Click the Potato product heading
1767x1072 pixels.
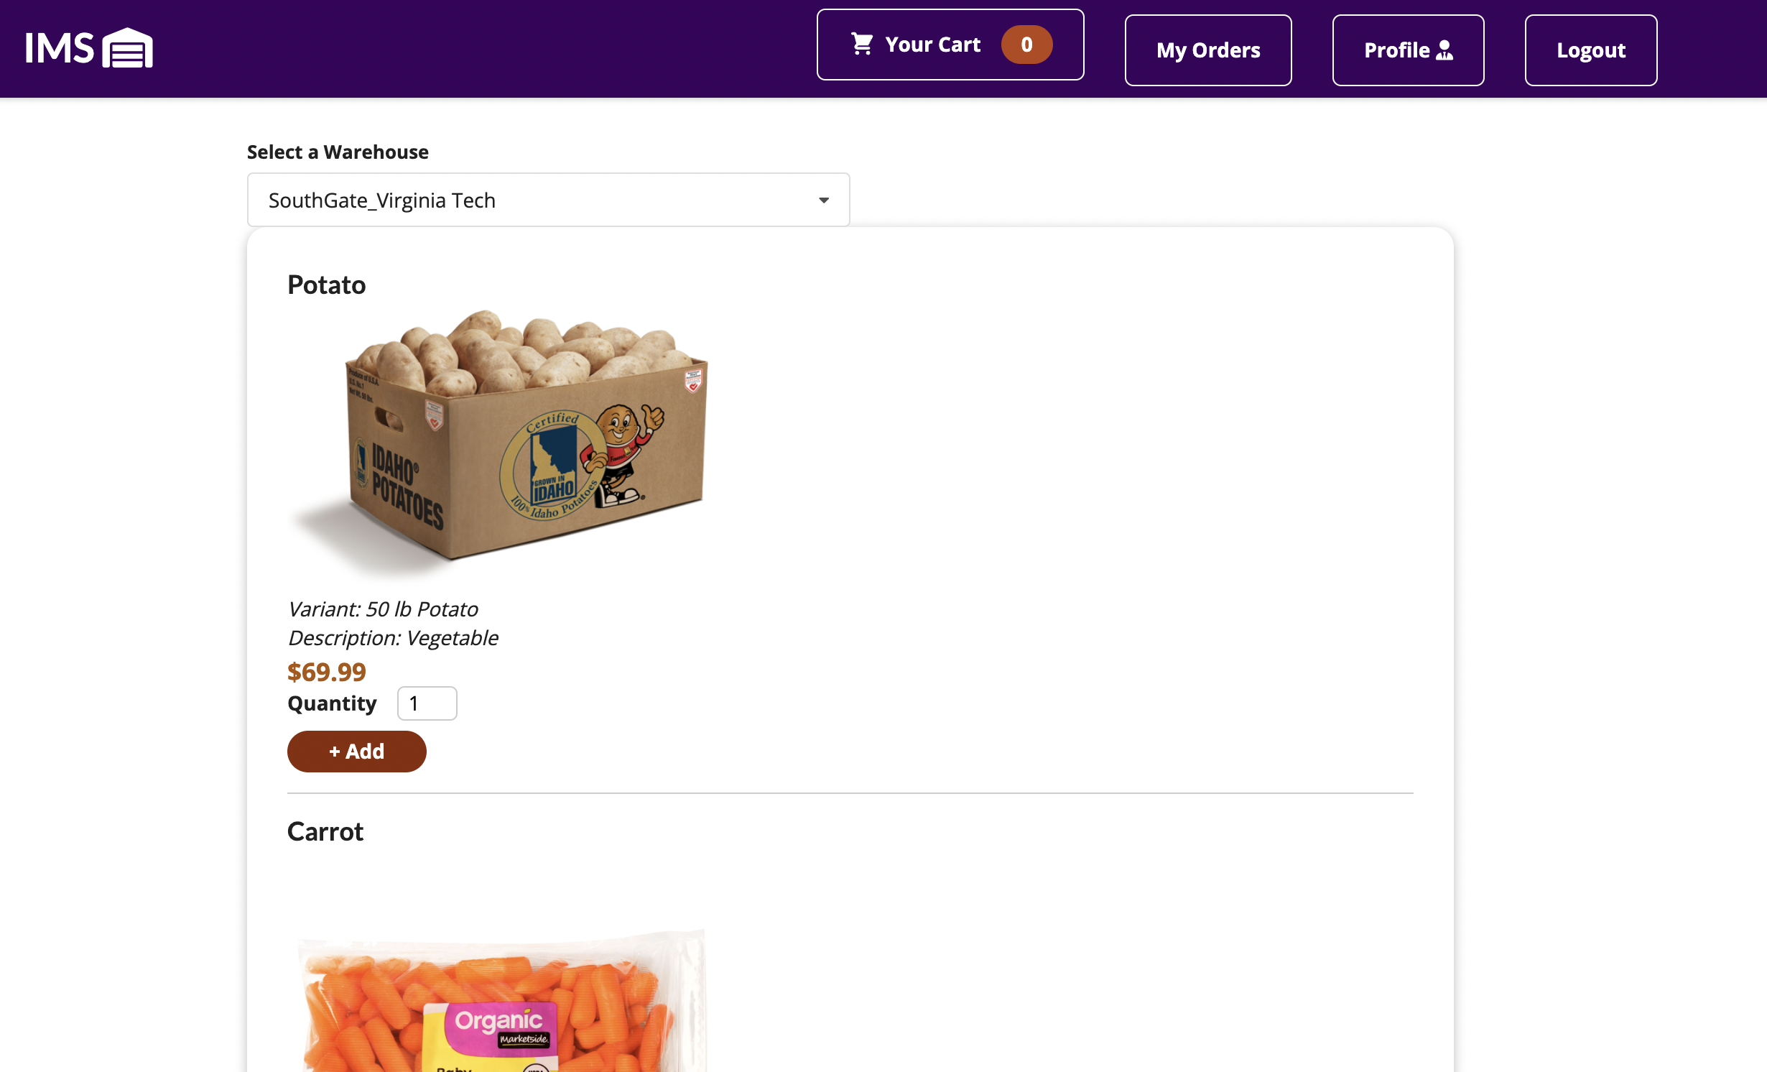point(326,285)
